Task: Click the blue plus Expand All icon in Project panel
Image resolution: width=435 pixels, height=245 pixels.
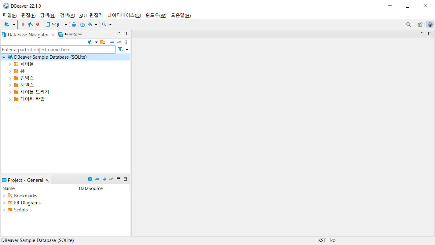Action: click(x=104, y=179)
